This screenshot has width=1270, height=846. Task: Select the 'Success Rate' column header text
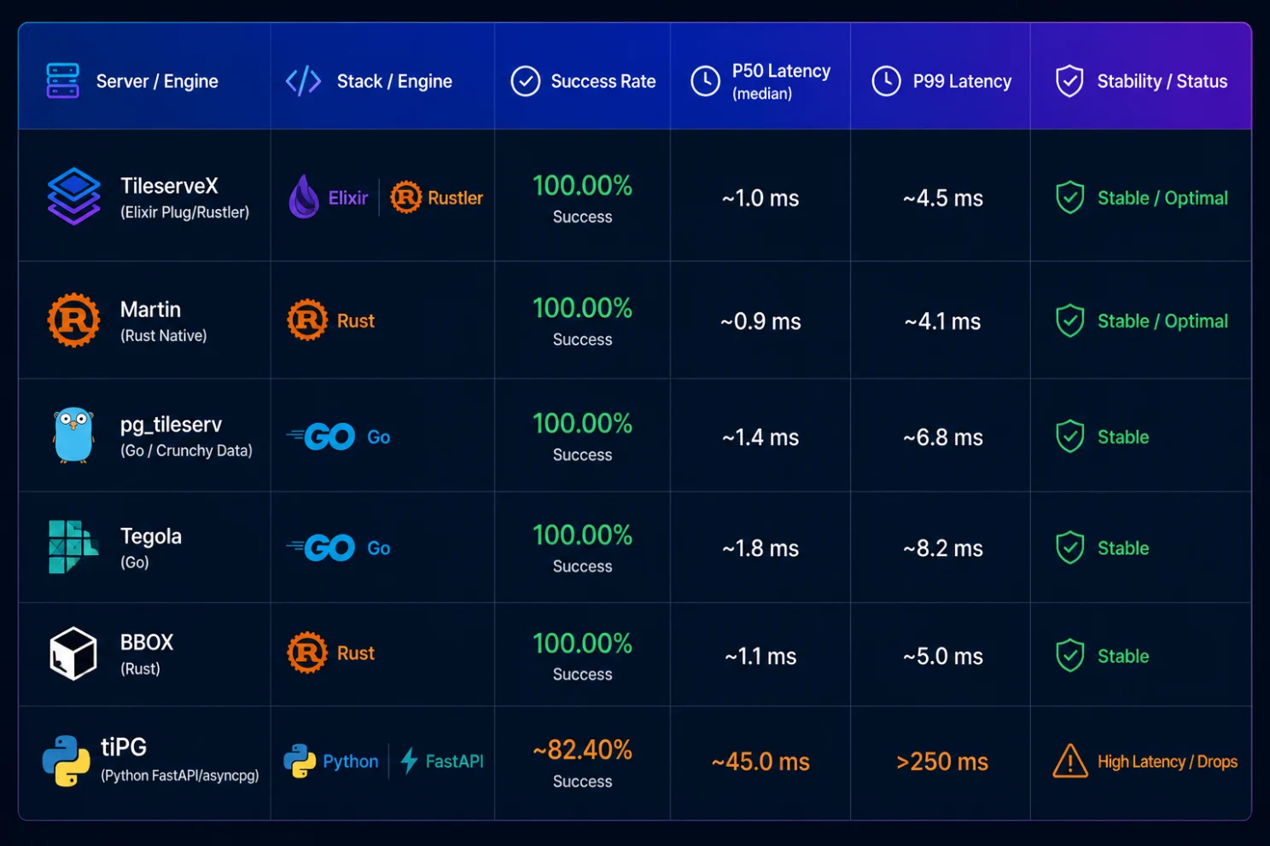(603, 81)
